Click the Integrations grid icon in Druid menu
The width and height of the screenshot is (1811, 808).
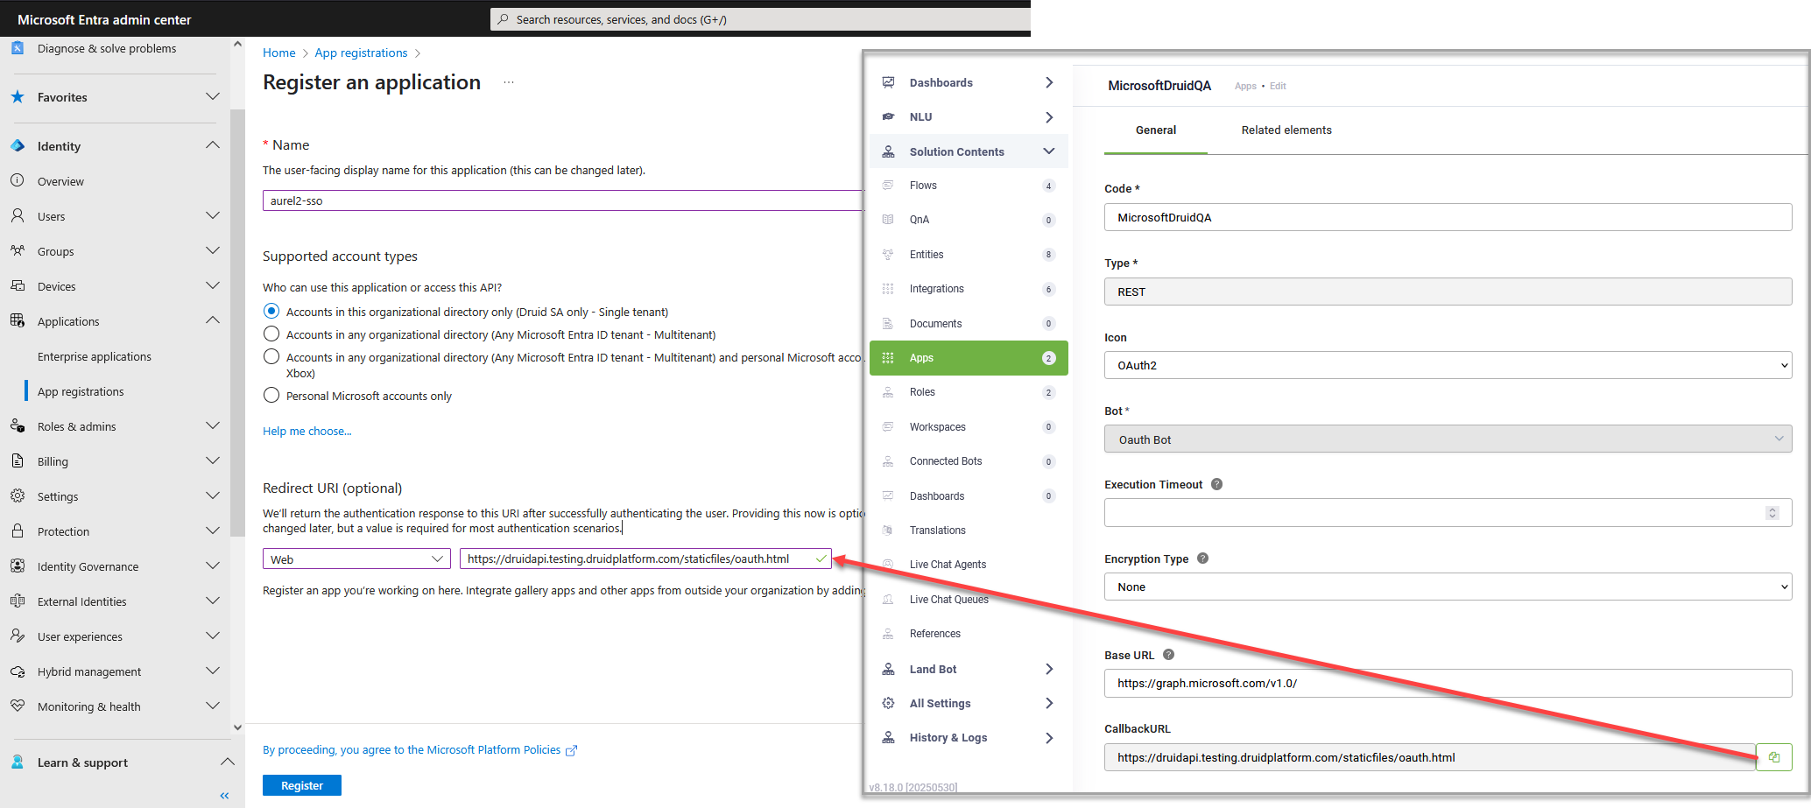[x=888, y=289]
